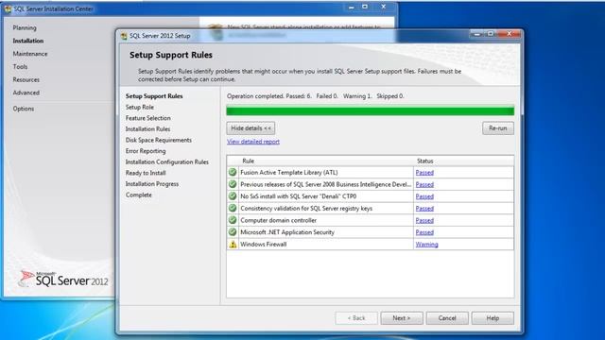Screen dimensions: 605x340
Task: Click Computer domain controller rule text
Action: click(x=279, y=220)
